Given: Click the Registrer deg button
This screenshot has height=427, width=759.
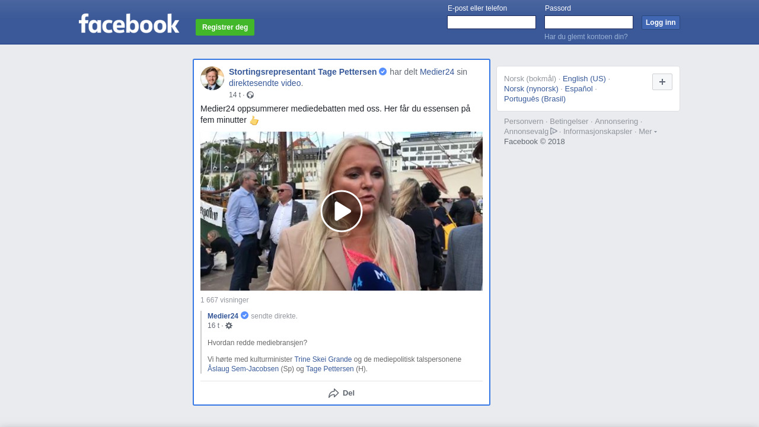Looking at the screenshot, I should 225,27.
